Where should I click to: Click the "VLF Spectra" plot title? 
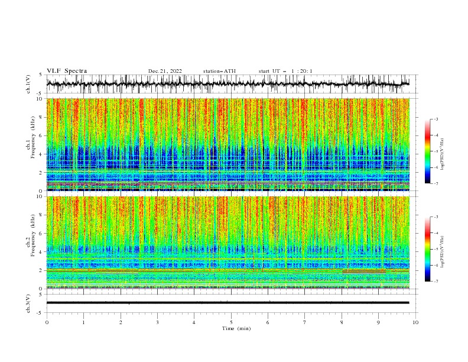point(67,71)
